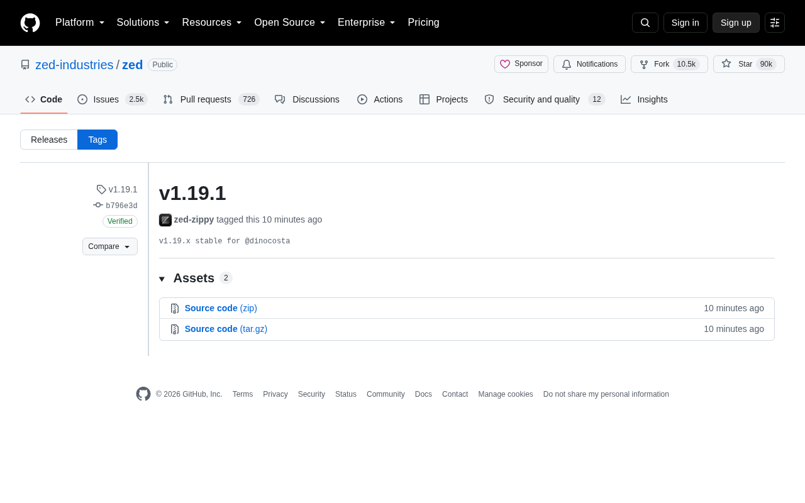Click the GitHub logo in header
Image resolution: width=805 pixels, height=503 pixels.
(30, 23)
